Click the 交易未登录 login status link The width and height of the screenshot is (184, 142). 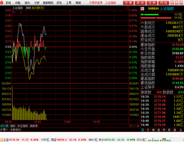coord(96,2)
